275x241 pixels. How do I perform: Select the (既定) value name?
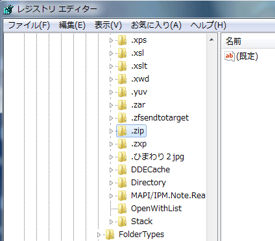(247, 56)
